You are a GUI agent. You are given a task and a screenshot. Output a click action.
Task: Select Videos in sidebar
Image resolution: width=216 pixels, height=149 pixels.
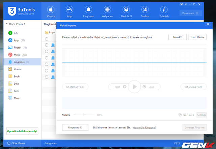coord(22,69)
